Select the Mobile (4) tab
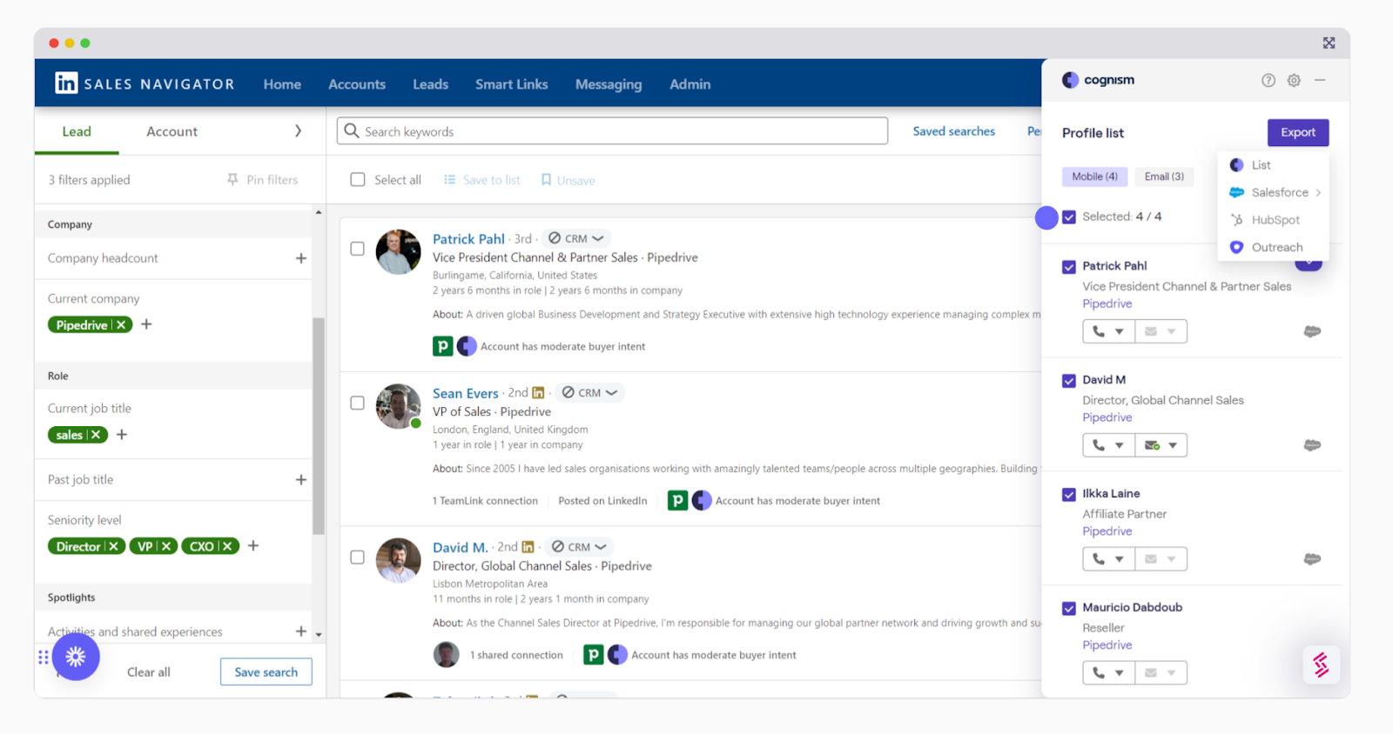1393x734 pixels. (1094, 177)
